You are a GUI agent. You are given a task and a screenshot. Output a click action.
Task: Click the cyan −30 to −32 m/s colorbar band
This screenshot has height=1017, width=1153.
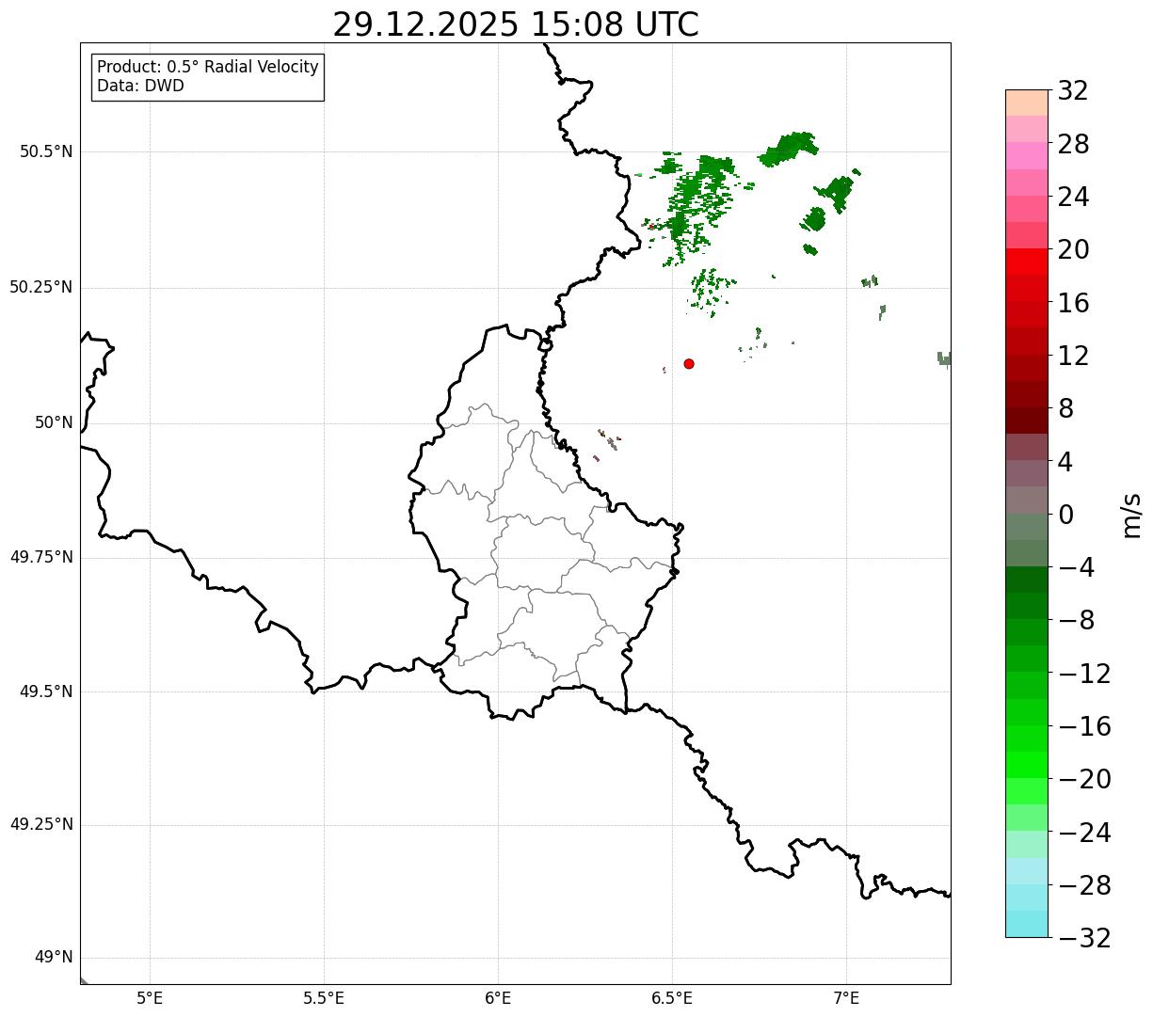point(1027,924)
